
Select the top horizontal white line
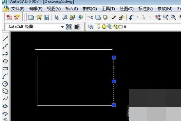[x=74, y=49]
